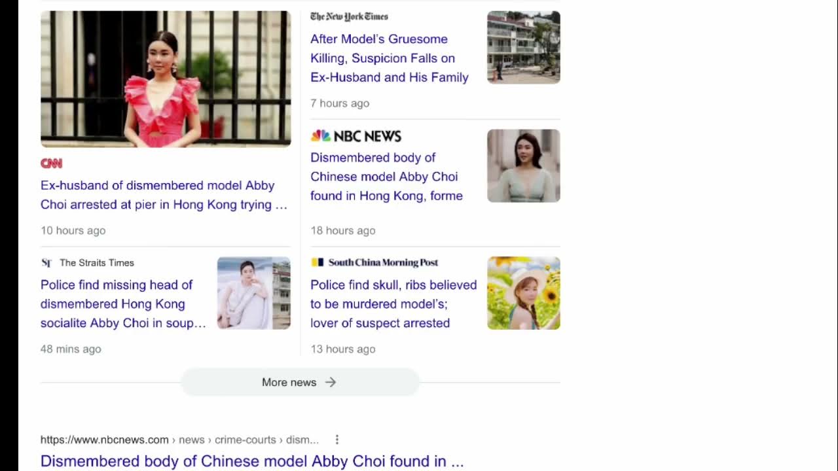Click large photo of woman in pink dress
838x471 pixels.
pos(166,79)
